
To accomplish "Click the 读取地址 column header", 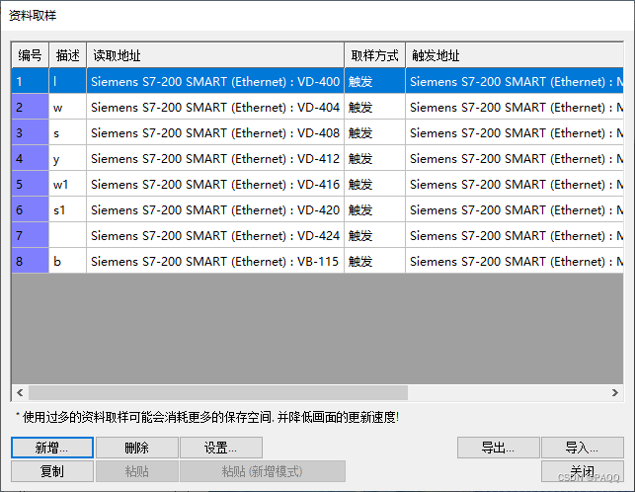I will (215, 55).
